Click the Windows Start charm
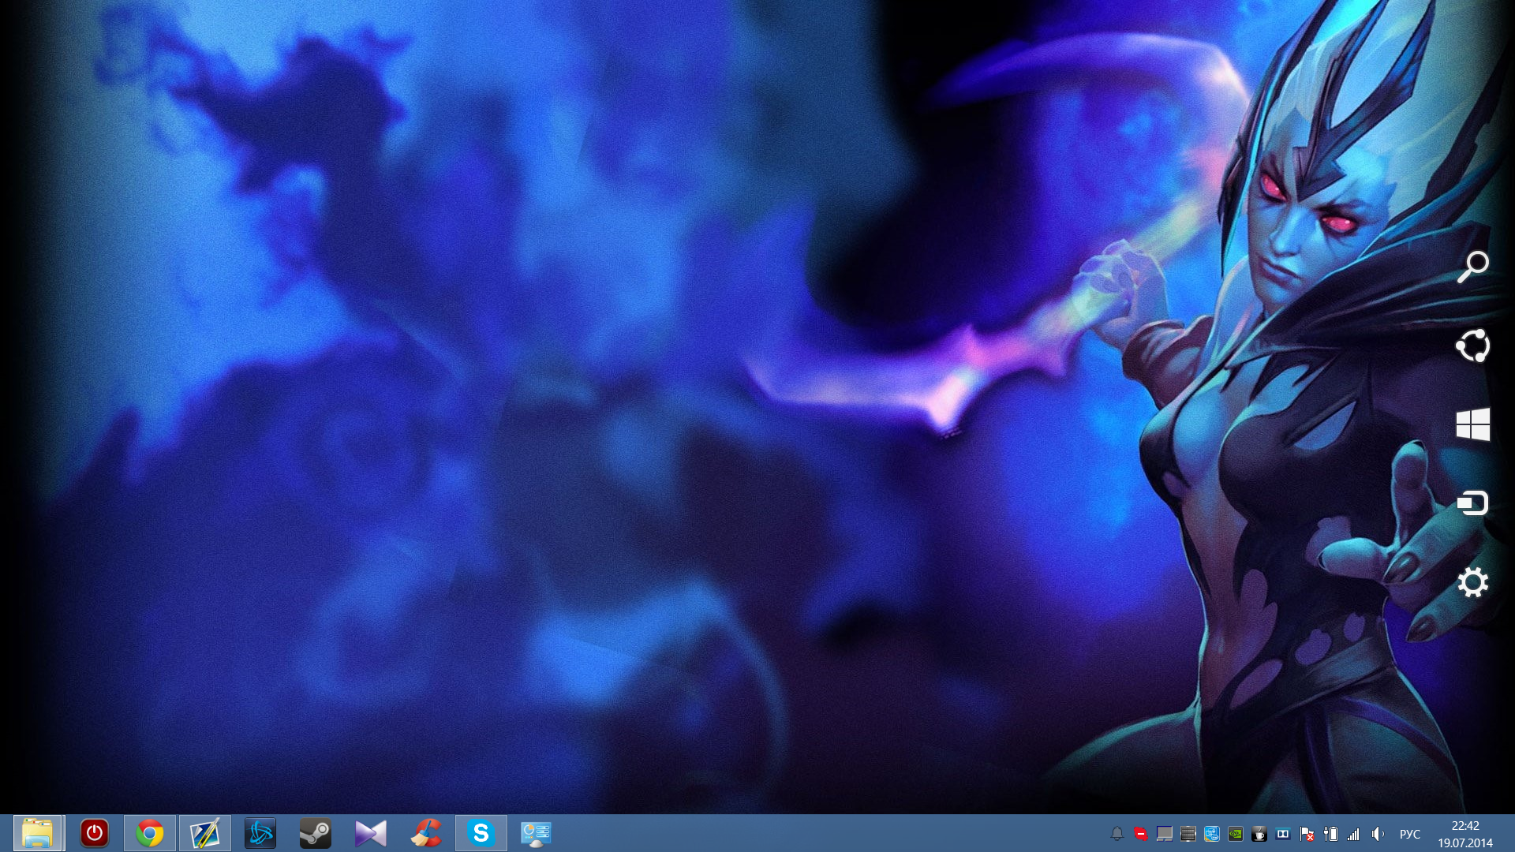 (1472, 424)
